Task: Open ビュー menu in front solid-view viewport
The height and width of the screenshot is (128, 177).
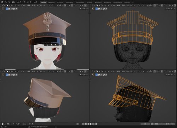Action: click(x=23, y=5)
